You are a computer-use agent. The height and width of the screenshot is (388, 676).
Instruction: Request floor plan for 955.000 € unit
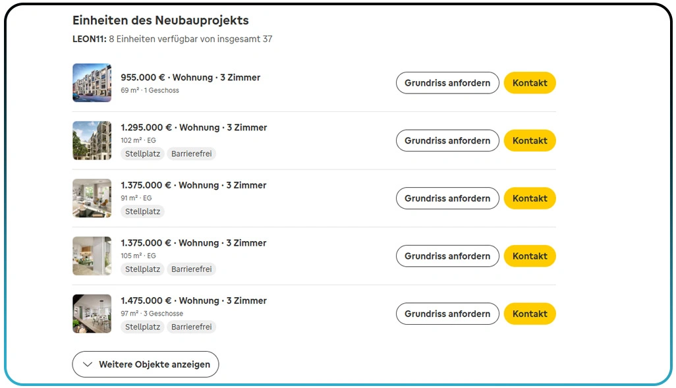coord(447,83)
